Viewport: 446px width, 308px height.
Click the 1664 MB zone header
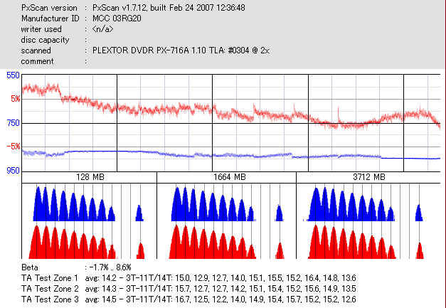tap(230, 177)
